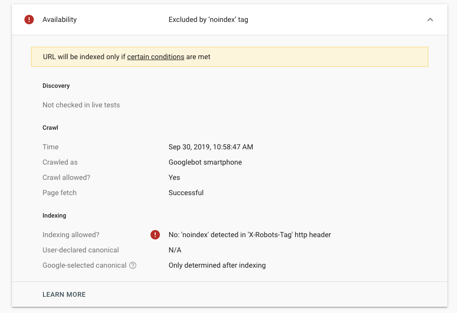Screen dimensions: 457x313
Task: Click the 'Only determined after indexing' value
Action: click(x=217, y=265)
